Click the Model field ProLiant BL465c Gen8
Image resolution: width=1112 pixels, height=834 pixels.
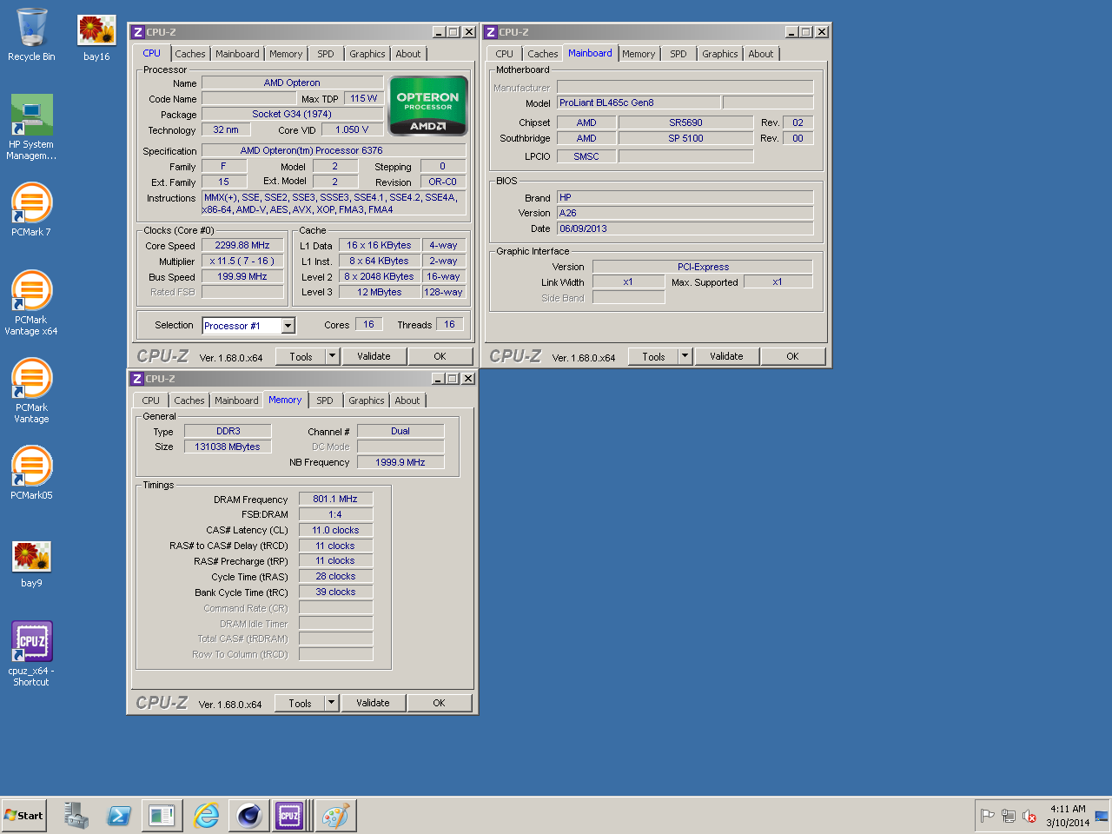[639, 103]
